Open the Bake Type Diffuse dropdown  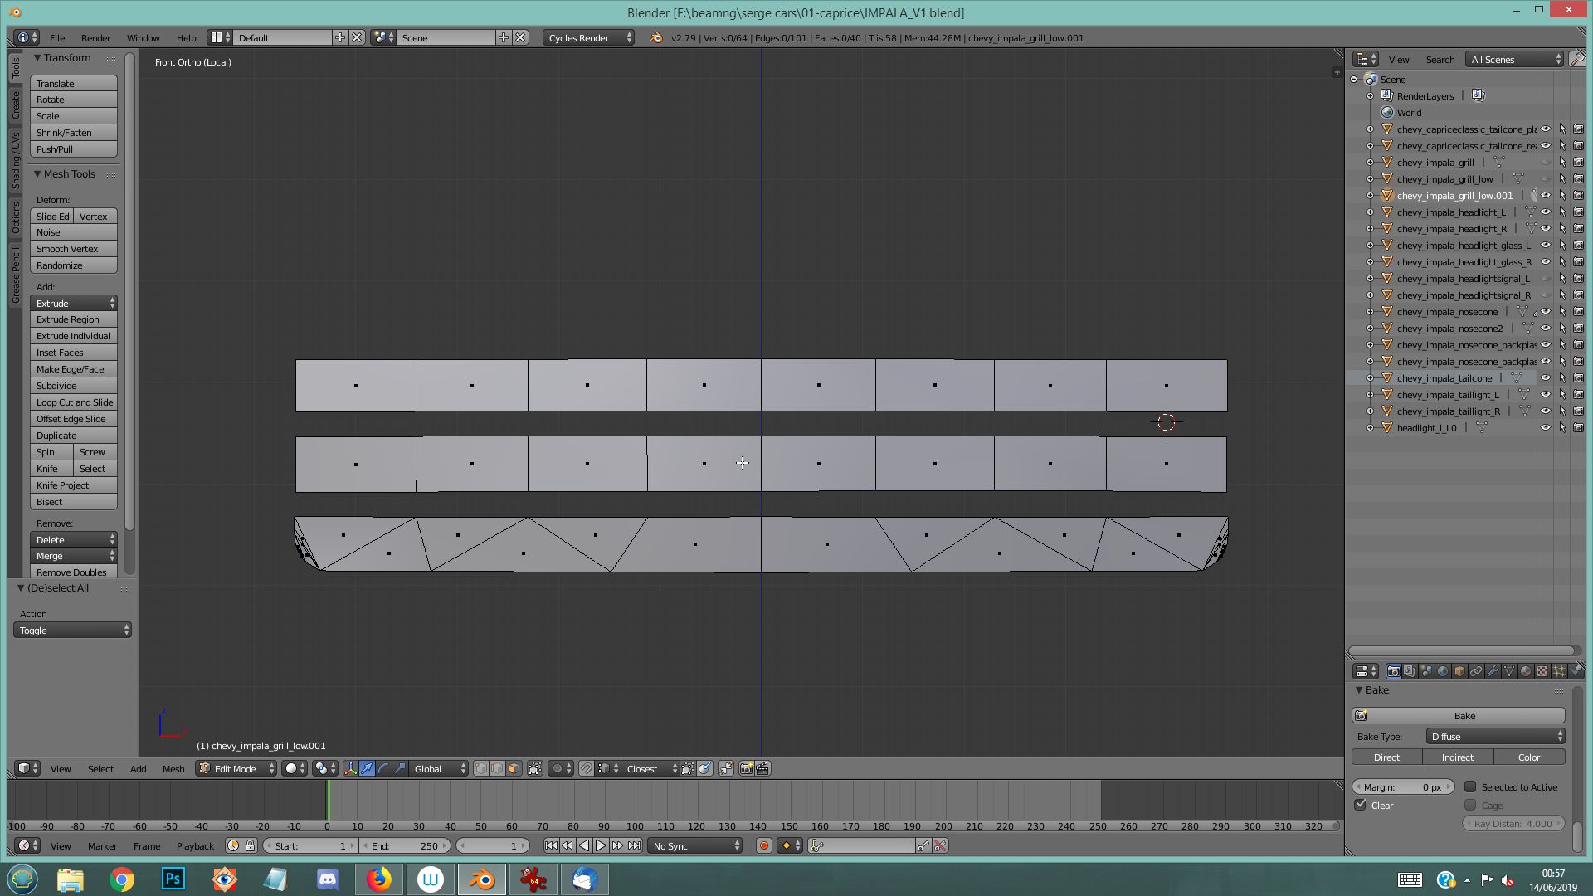pos(1495,737)
